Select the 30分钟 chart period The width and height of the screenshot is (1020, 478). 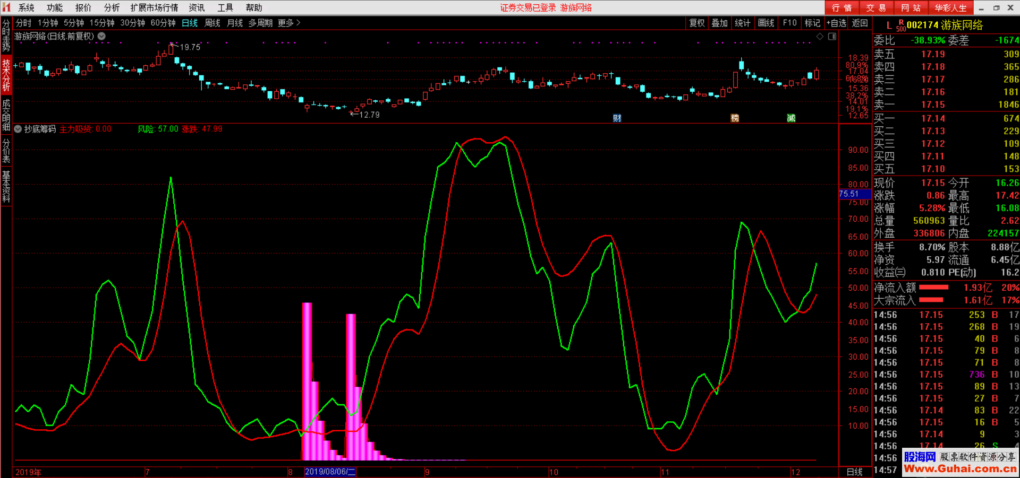133,23
